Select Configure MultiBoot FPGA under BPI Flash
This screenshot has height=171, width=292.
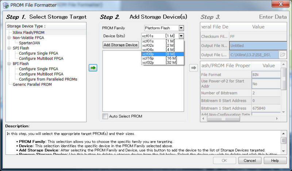[x=41, y=74]
